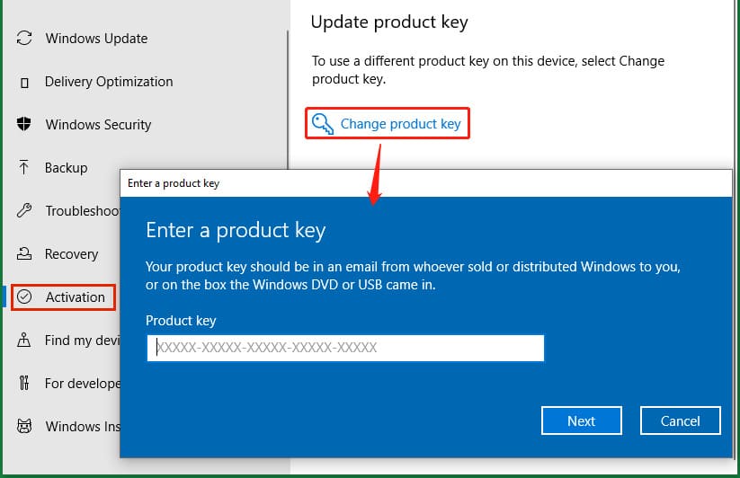Click the Windows Insider cat icon

tap(25, 427)
